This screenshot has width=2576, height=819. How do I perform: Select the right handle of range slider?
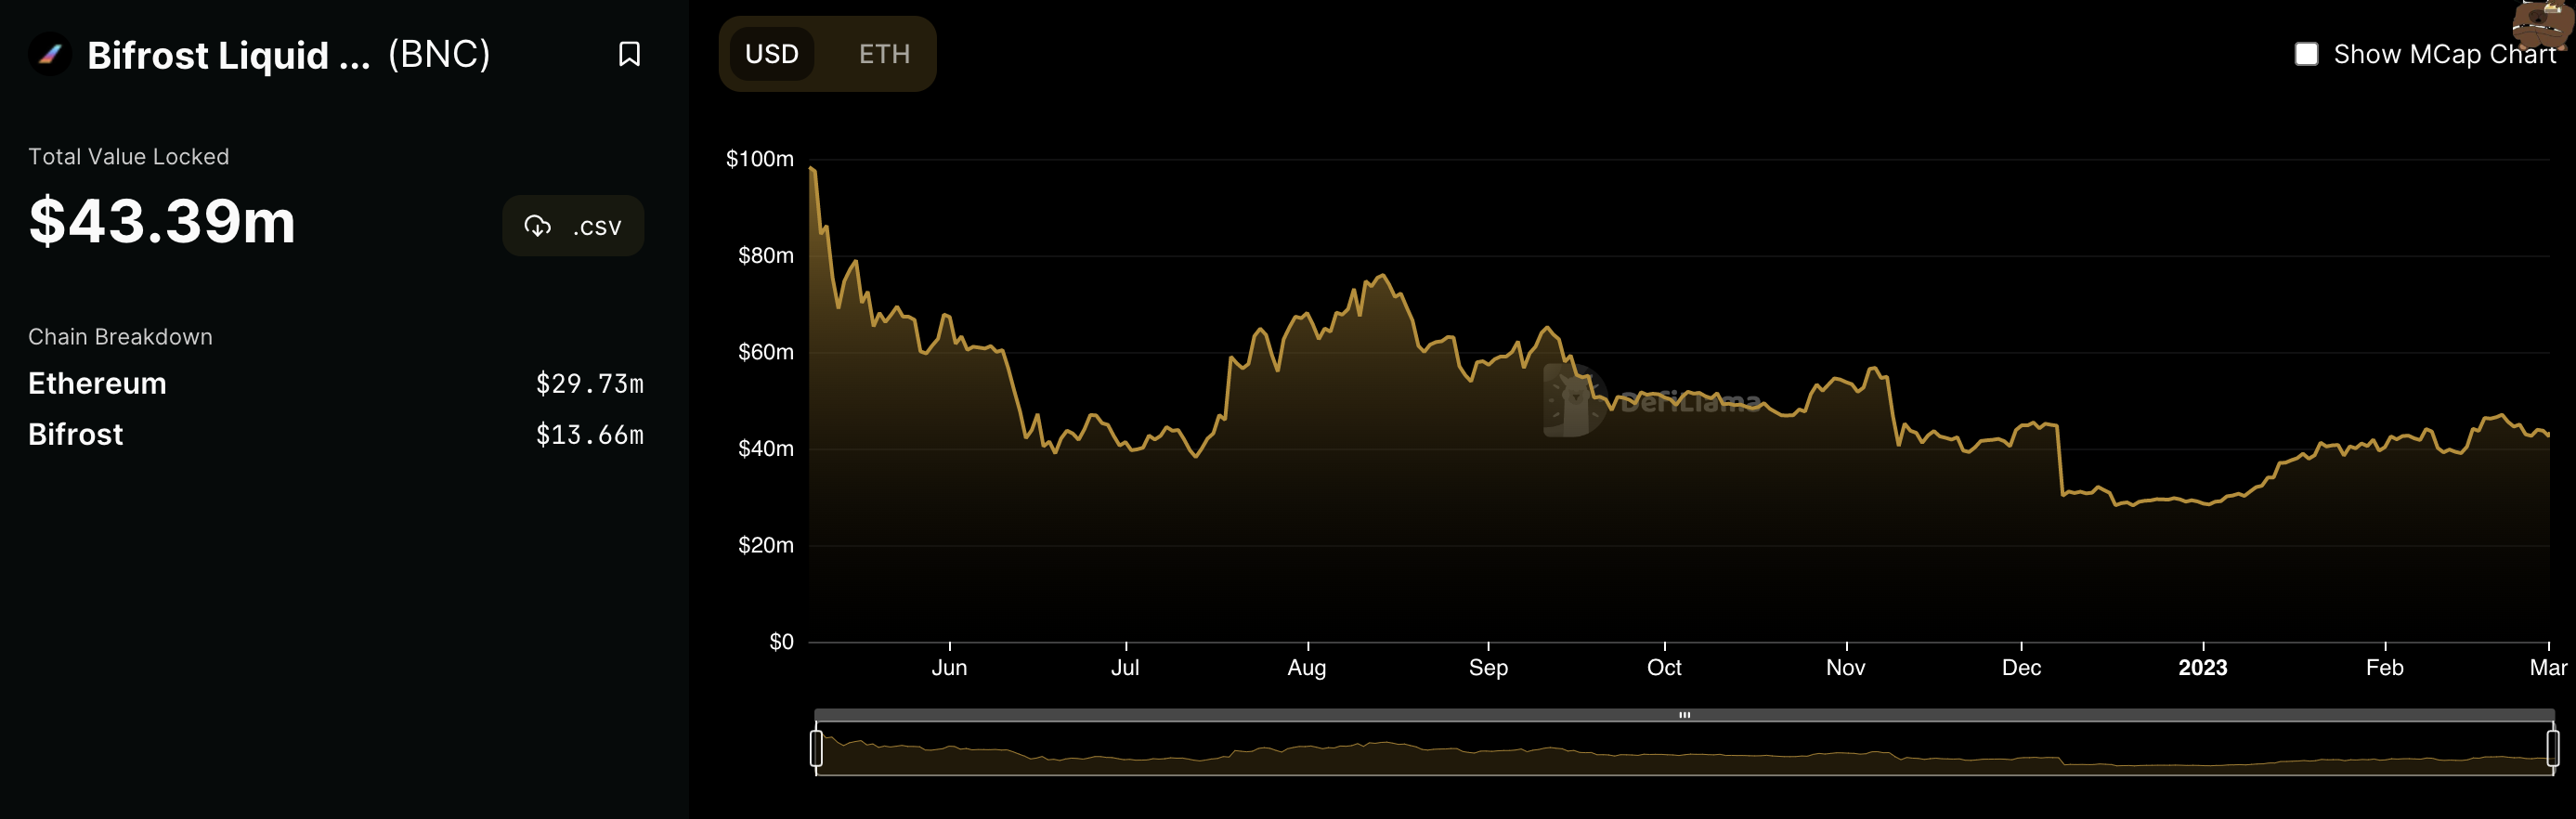point(2553,748)
